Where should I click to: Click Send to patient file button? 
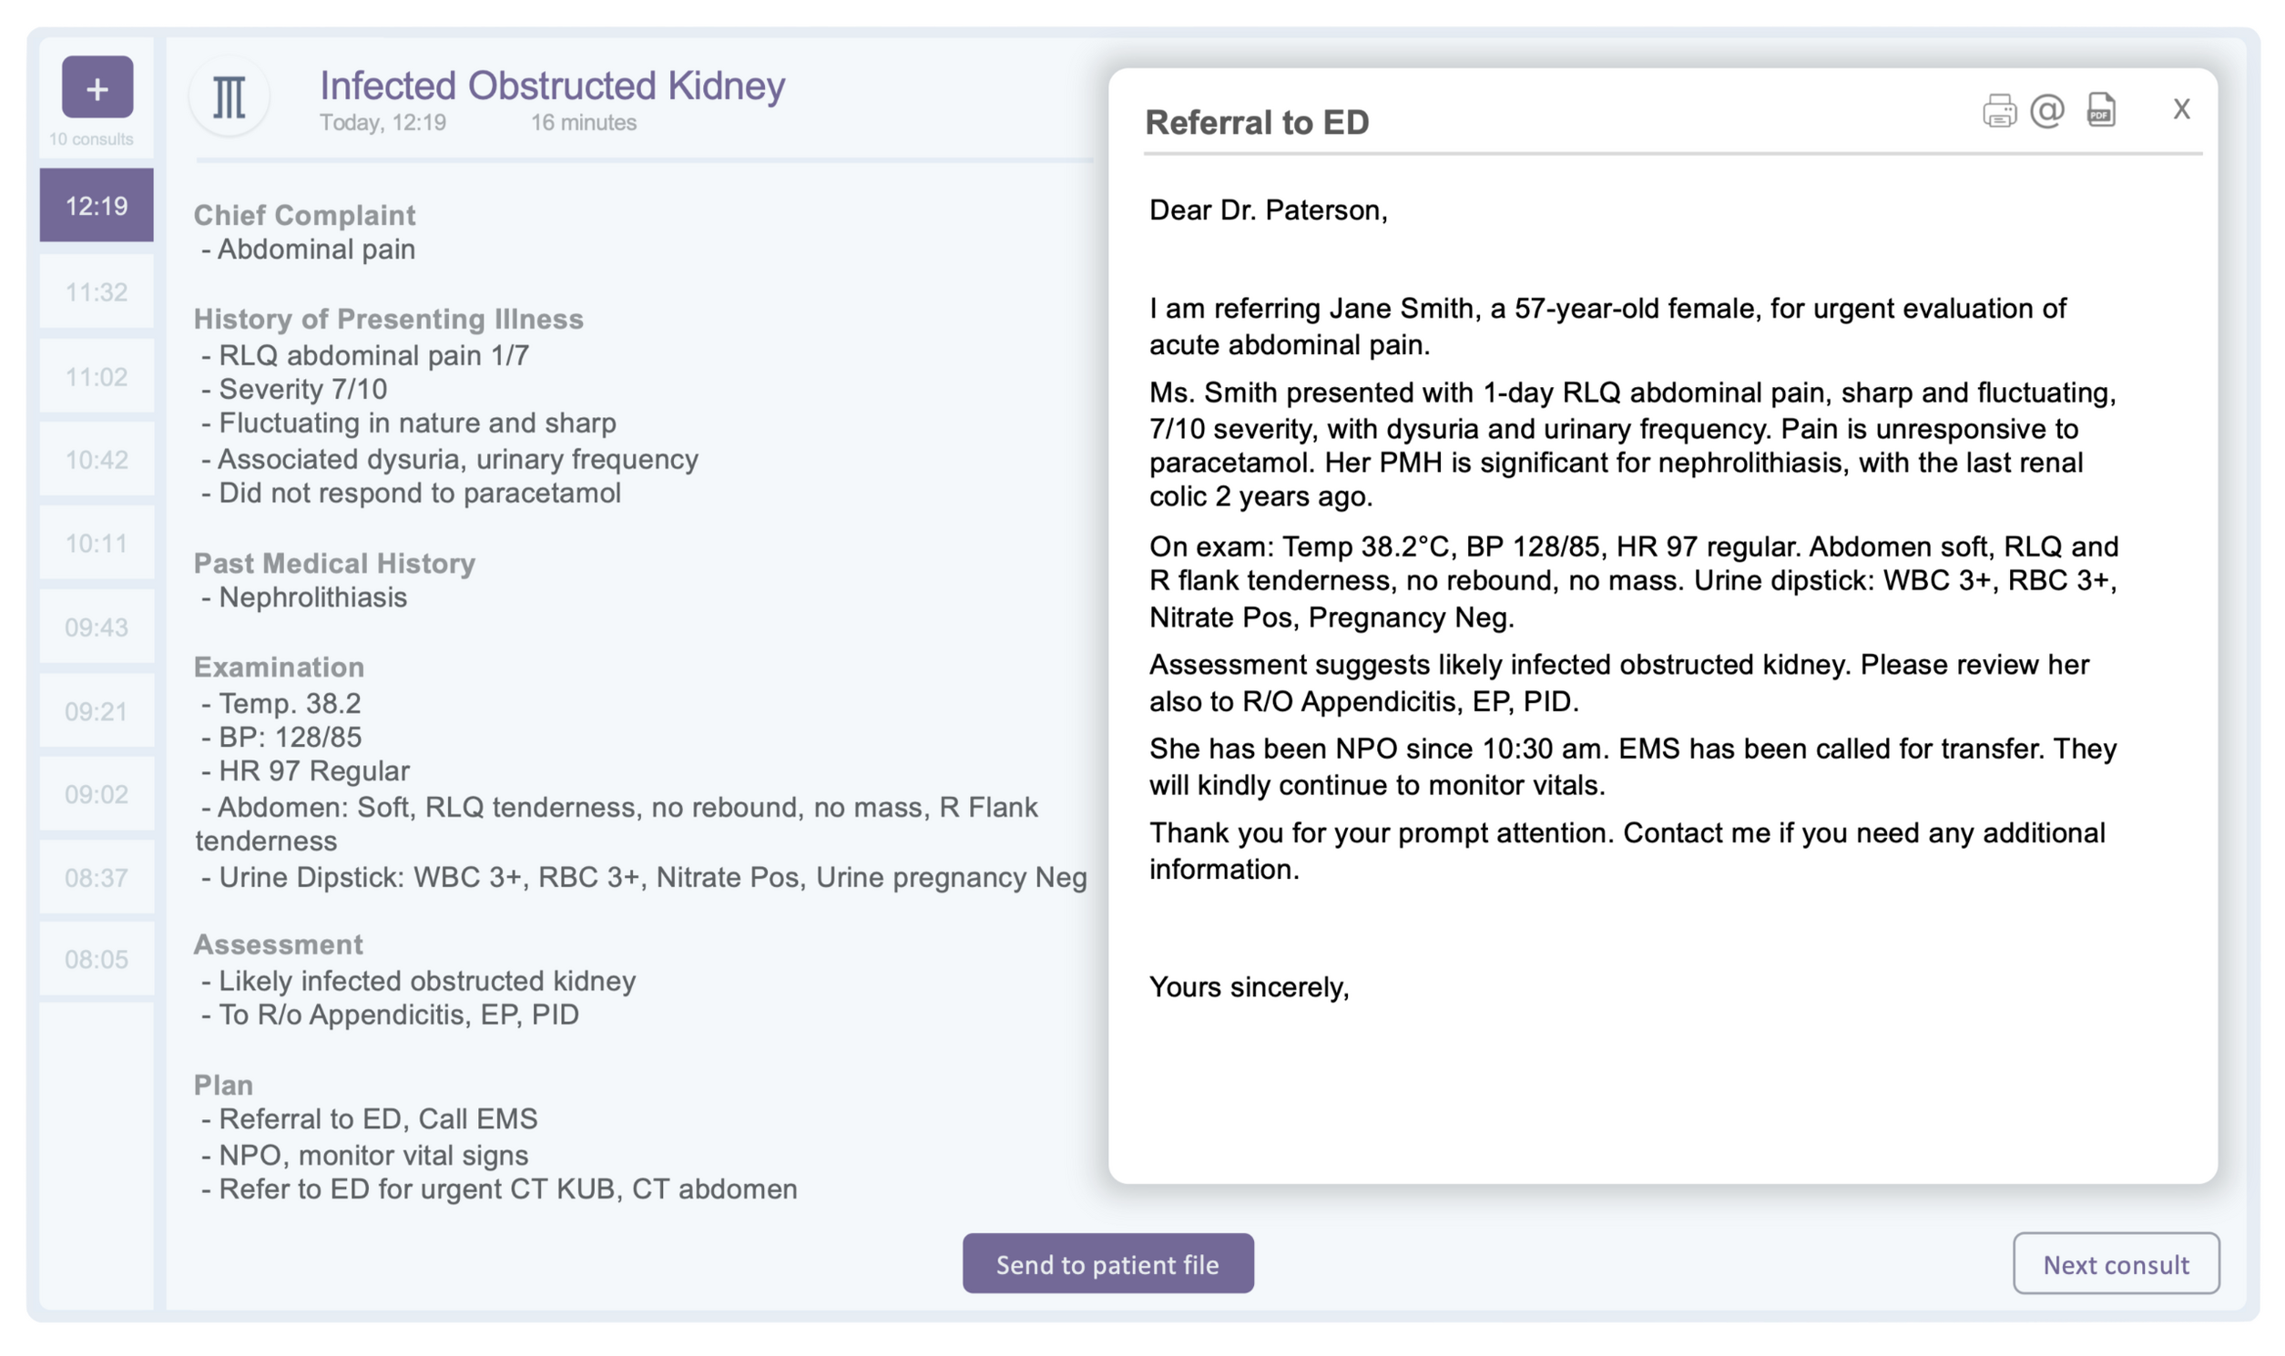tap(1107, 1264)
